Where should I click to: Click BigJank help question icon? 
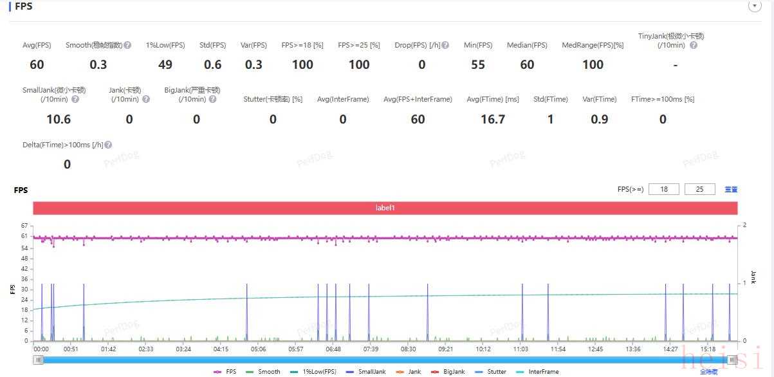[212, 100]
